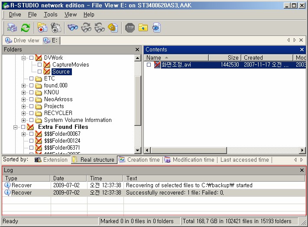308x227 pixels.
Task: Switch to the Drive view tab
Action: (x=22, y=40)
